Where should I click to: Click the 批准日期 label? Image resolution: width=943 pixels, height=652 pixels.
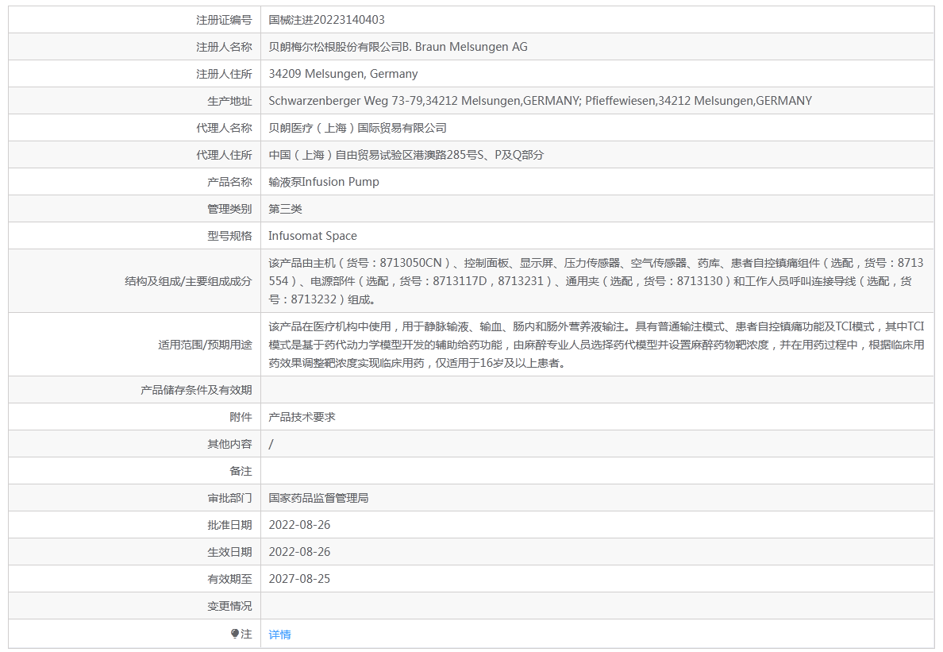pos(229,525)
